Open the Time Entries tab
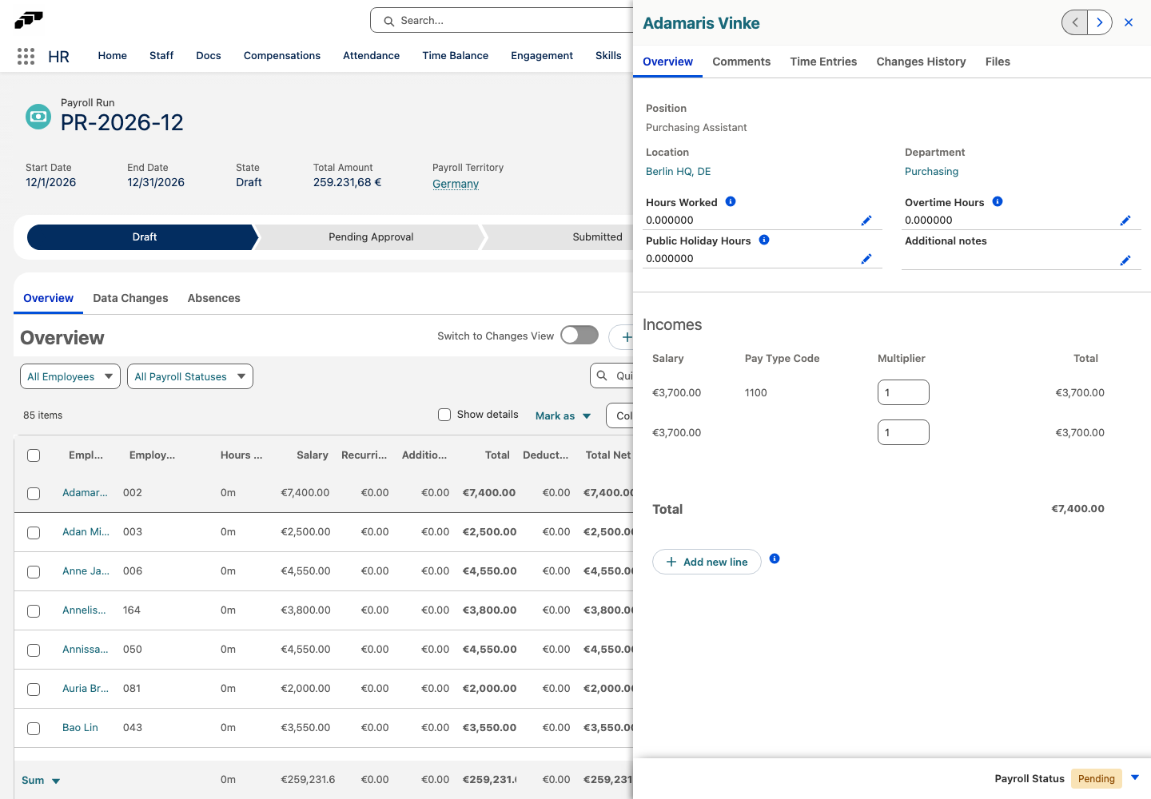Screen dimensions: 1151x799 [823, 62]
